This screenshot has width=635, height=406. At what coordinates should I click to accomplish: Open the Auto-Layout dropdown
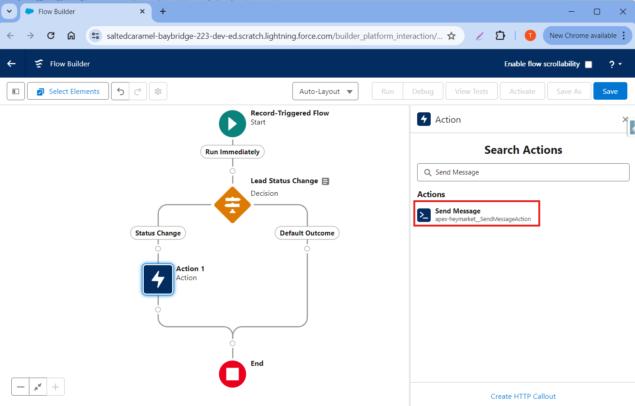coord(325,91)
